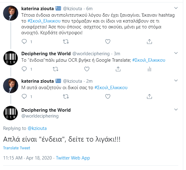Reply to katerina ziouta's first tweet
This screenshot has height=170, width=186.
(25, 41)
